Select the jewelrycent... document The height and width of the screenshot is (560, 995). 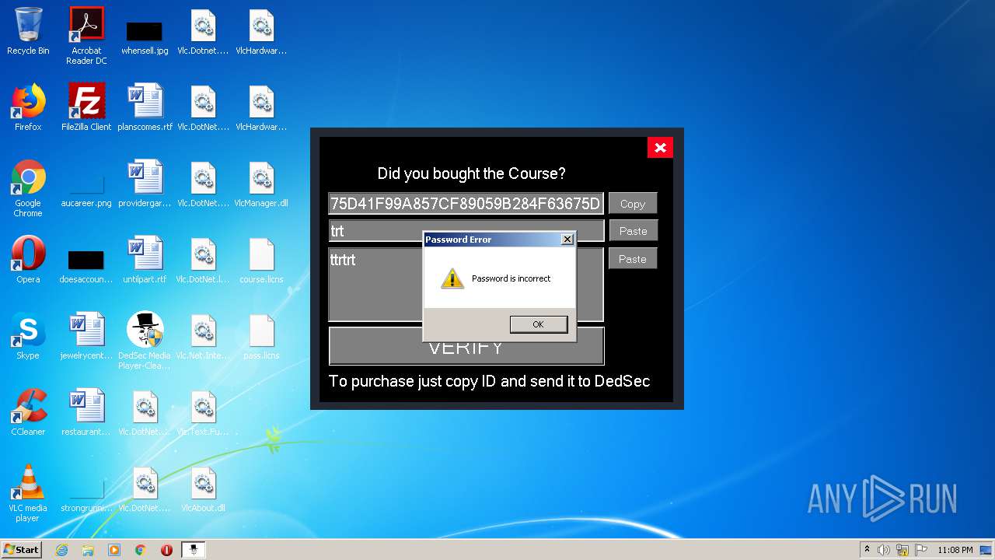coord(86,337)
